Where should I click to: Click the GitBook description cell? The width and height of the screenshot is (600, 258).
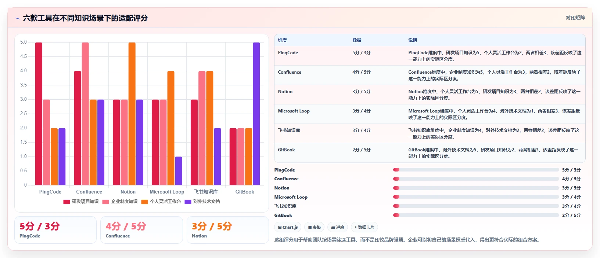point(495,153)
